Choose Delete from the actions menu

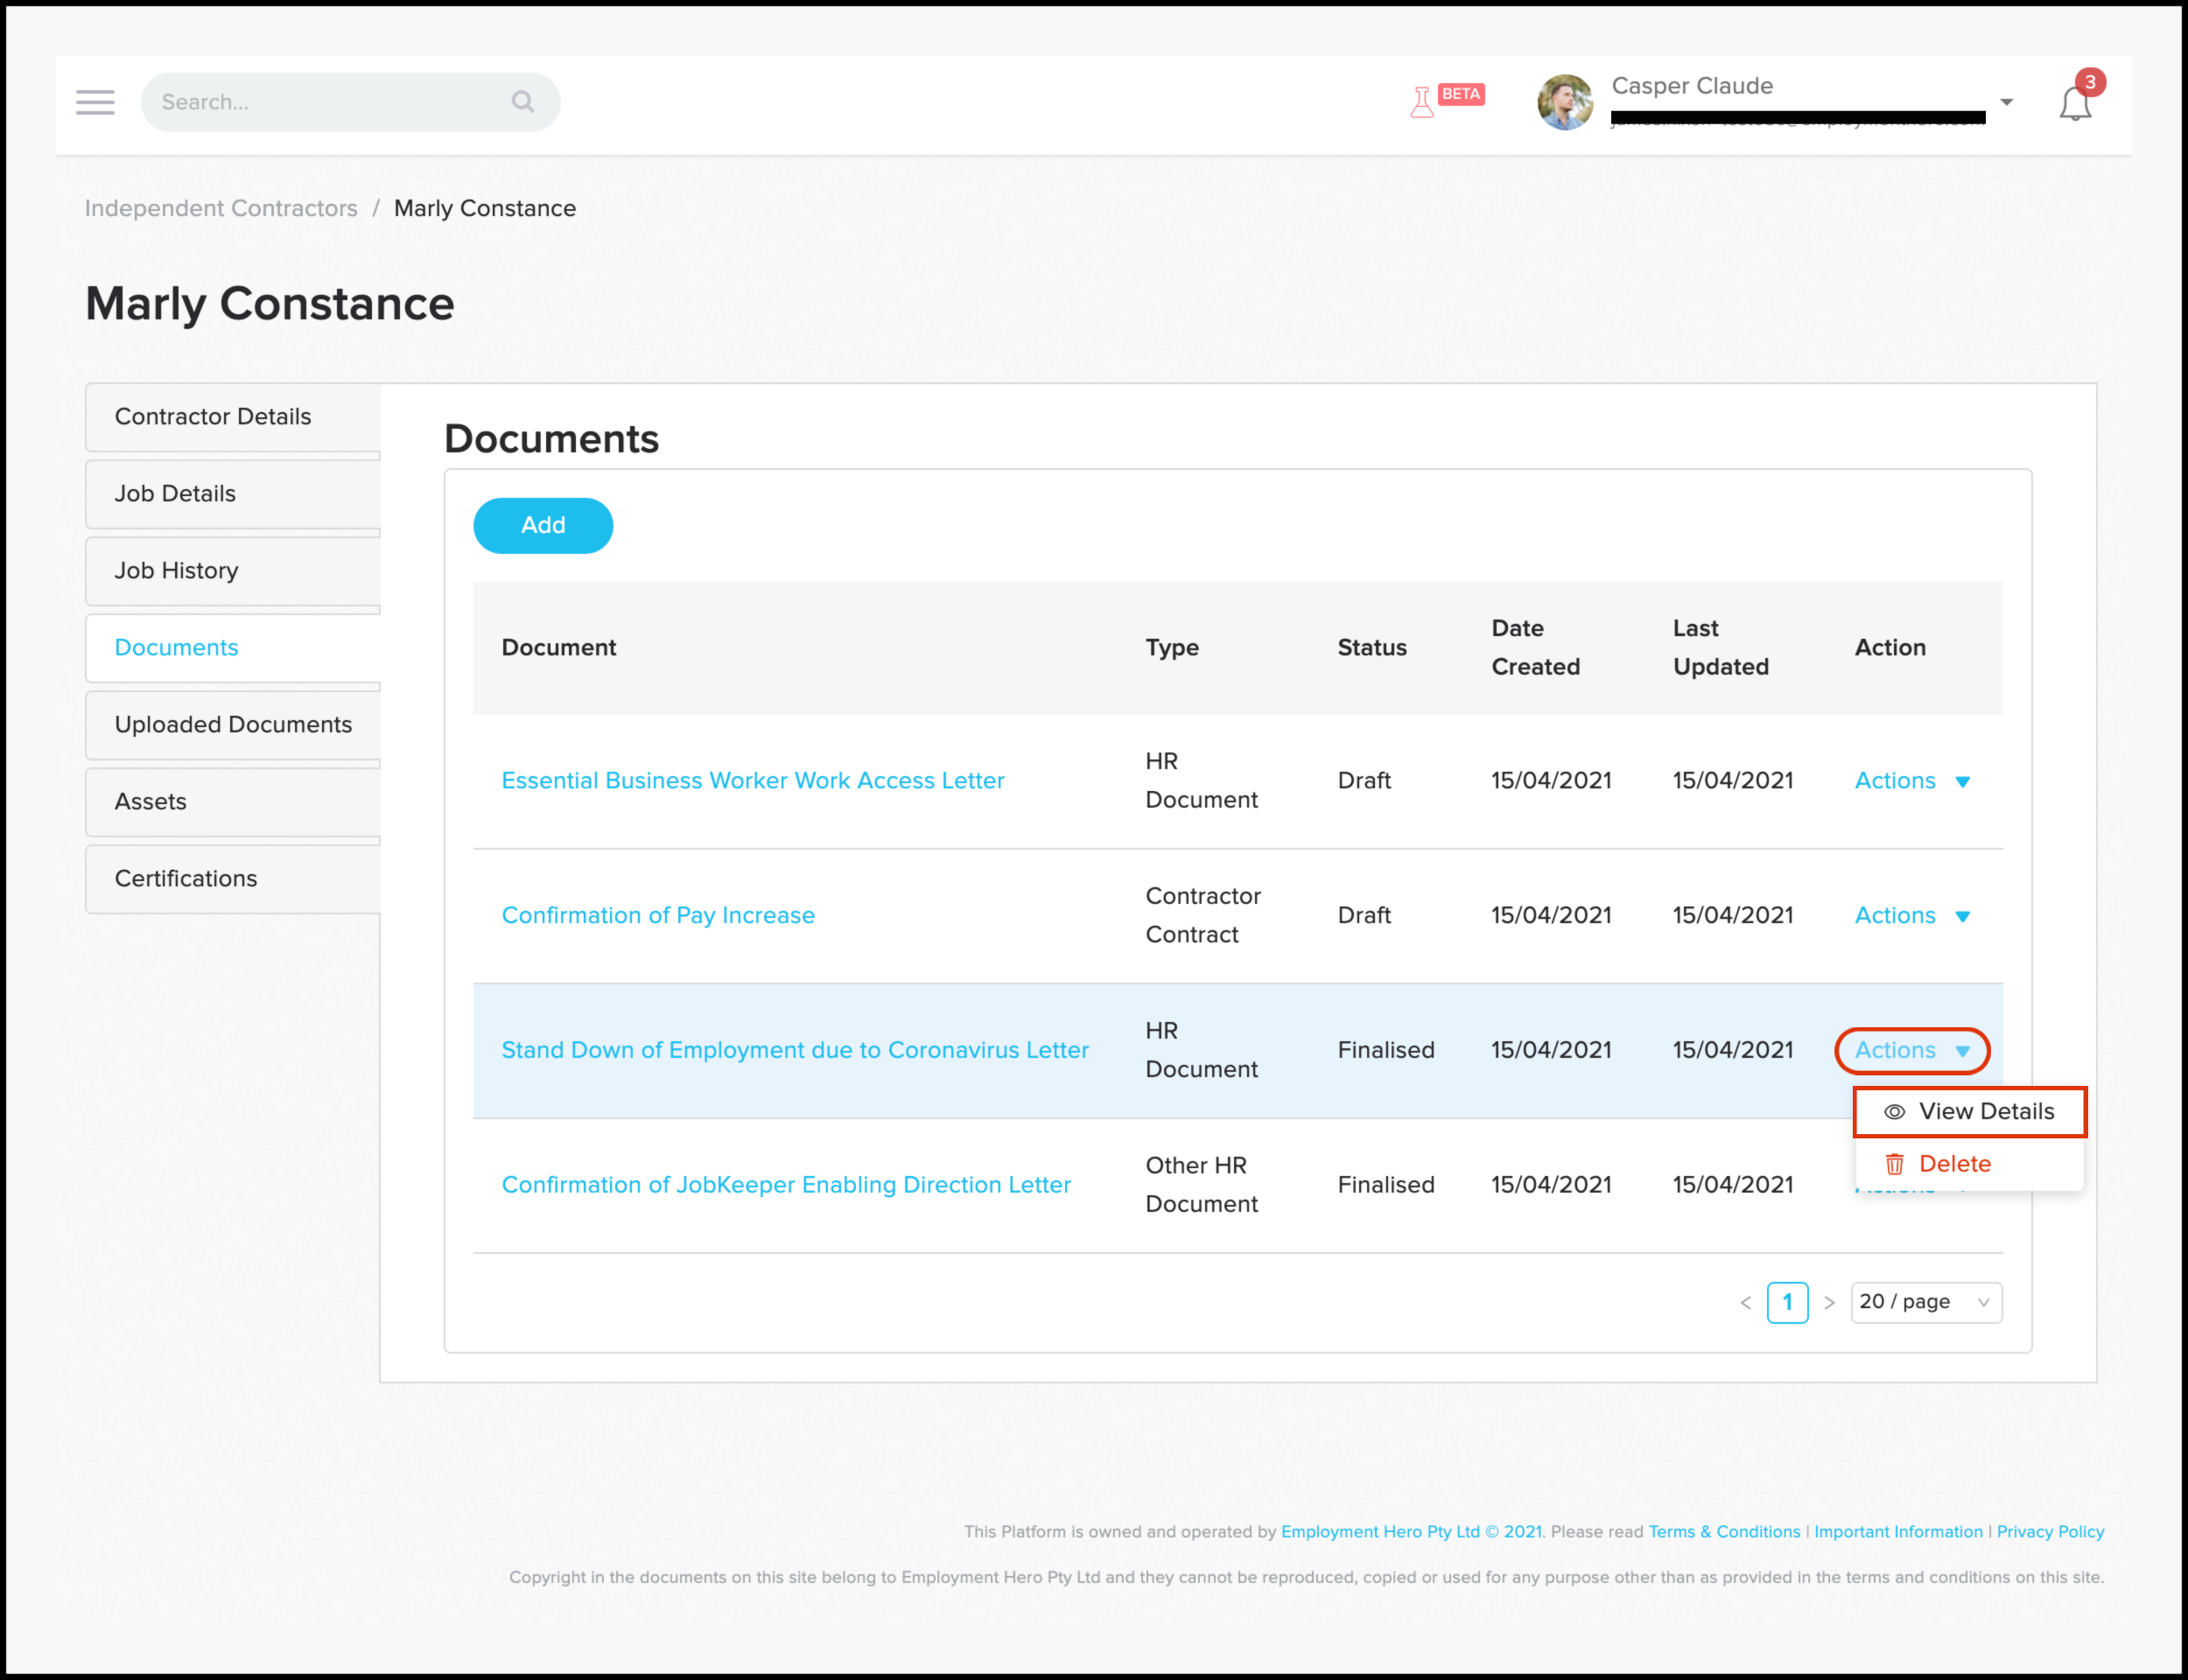point(1954,1164)
